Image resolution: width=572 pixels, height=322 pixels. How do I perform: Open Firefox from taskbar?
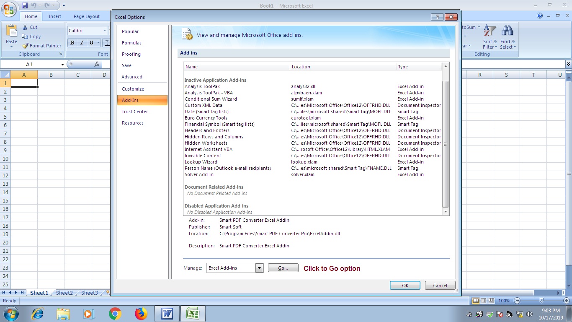tap(141, 314)
